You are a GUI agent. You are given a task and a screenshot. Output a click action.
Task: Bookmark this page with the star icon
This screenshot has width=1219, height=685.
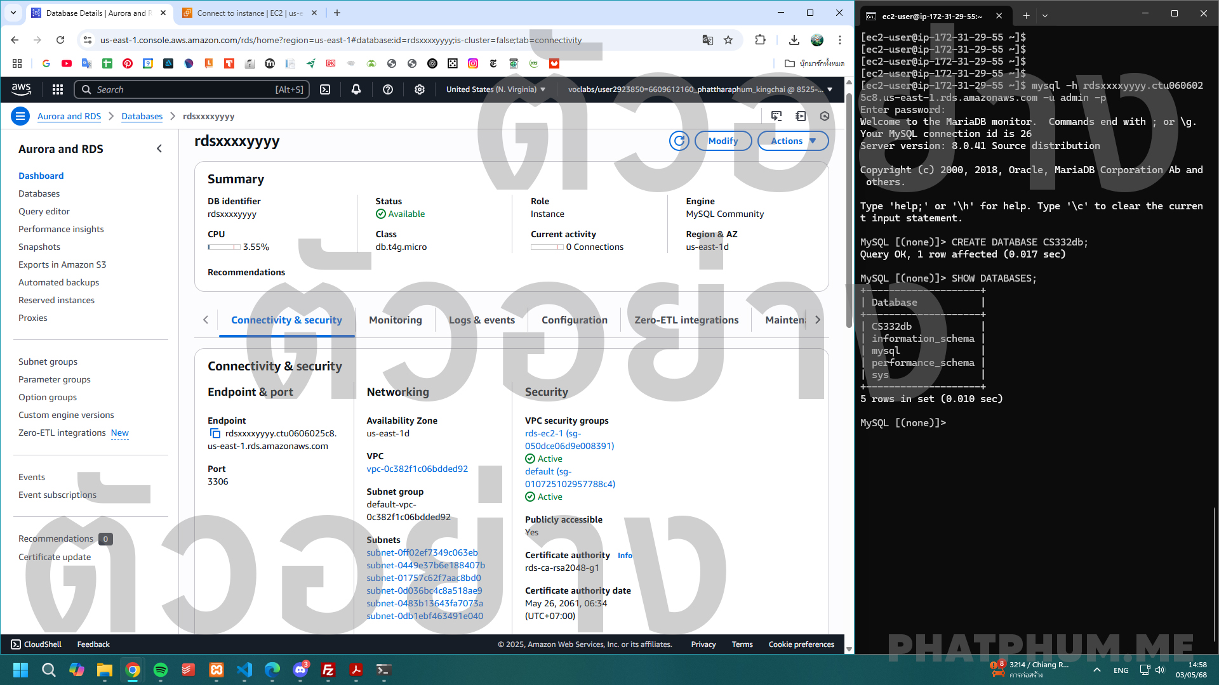coord(728,40)
